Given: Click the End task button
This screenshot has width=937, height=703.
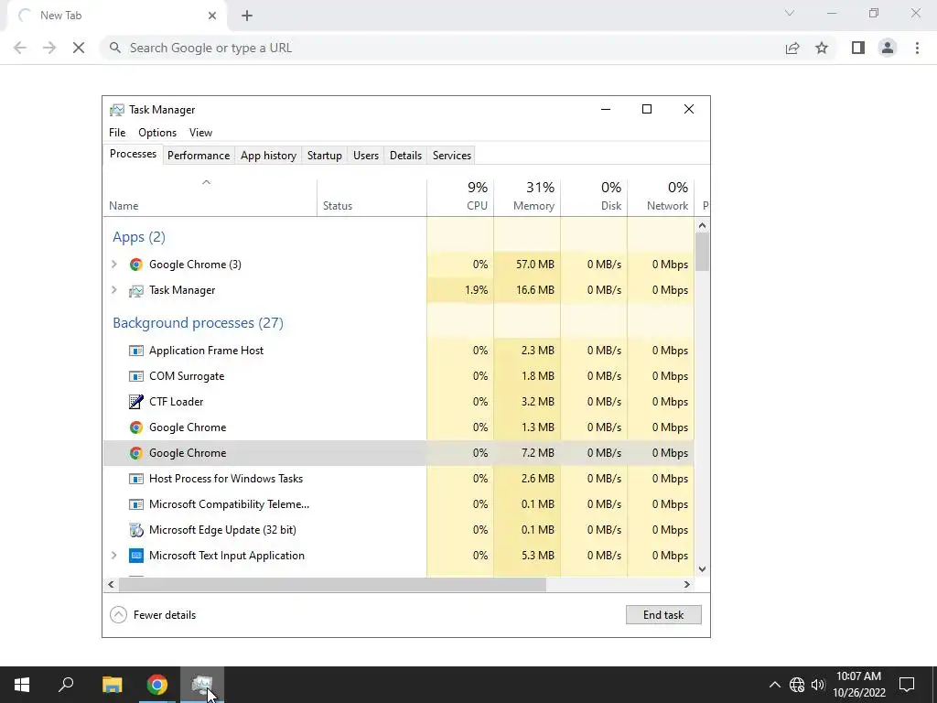Looking at the screenshot, I should point(663,614).
